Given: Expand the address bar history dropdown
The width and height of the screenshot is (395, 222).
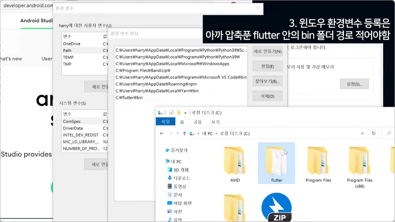Looking at the screenshot, I should coord(362,133).
